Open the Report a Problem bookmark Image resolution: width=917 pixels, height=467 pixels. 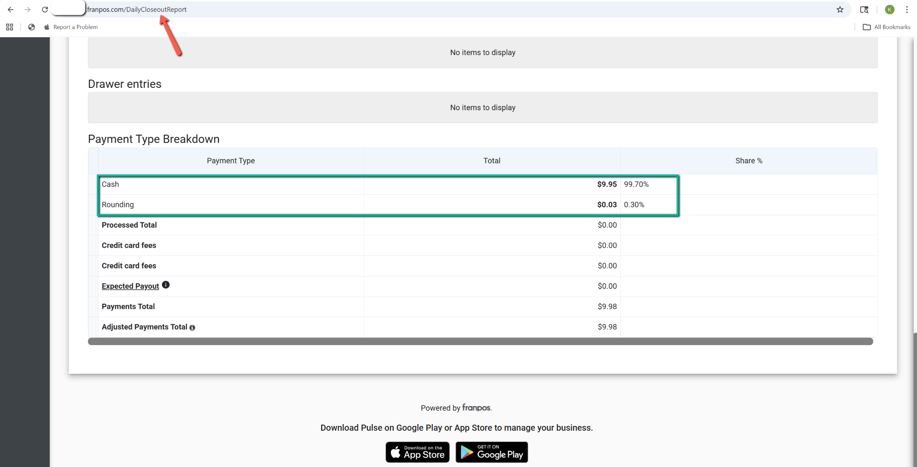75,27
